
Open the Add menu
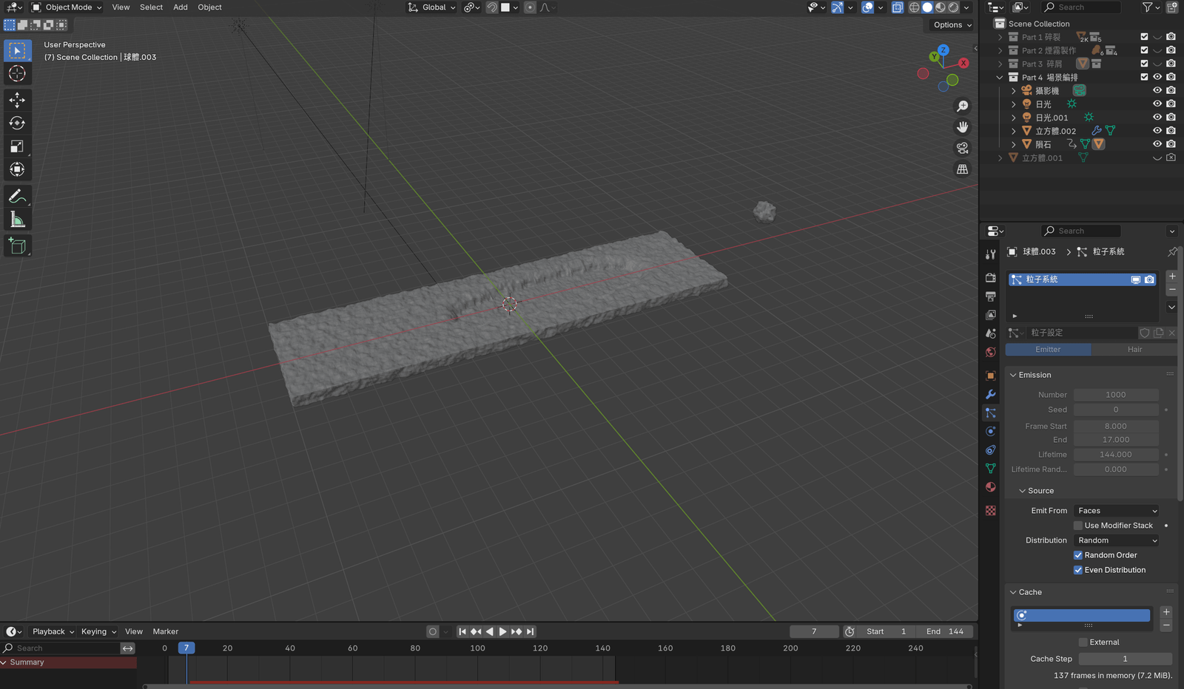(x=181, y=7)
